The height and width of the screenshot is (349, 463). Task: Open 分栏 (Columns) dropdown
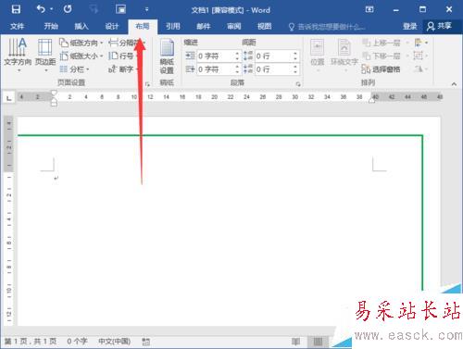tap(74, 69)
